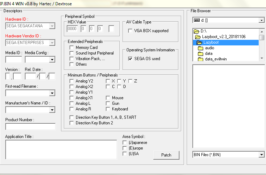Tick the (E)urope area symbol
This screenshot has width=266, height=175.
pos(125,148)
